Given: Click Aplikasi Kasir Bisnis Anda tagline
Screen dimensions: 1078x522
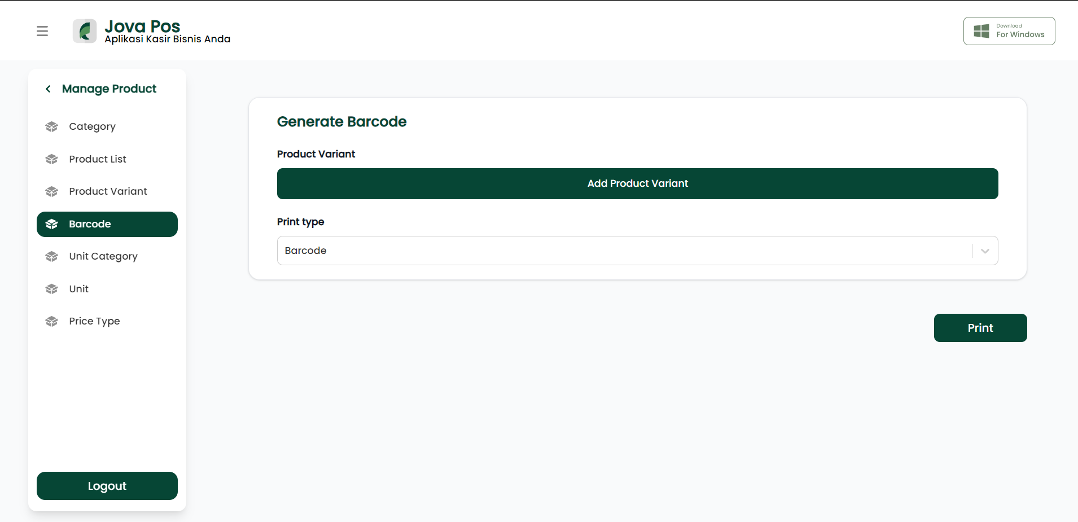Looking at the screenshot, I should click(x=168, y=39).
